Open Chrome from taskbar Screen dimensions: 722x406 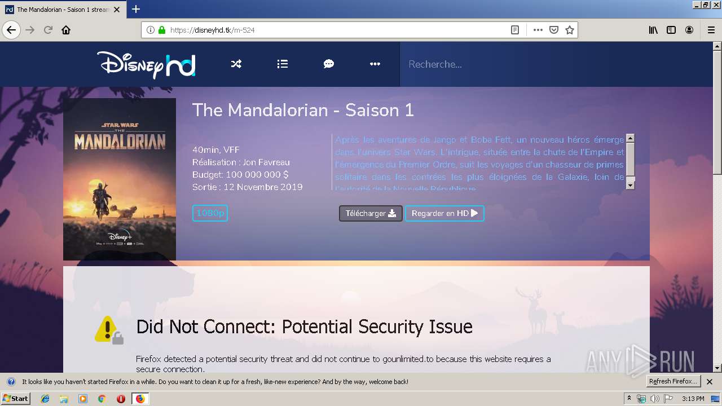102,399
